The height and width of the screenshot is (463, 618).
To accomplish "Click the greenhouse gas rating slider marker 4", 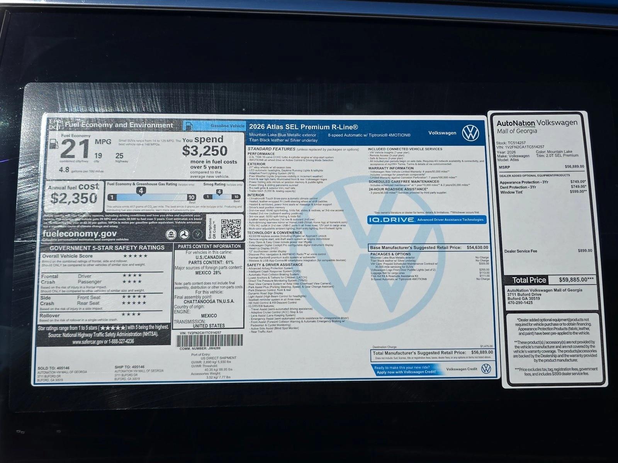I will (141, 191).
